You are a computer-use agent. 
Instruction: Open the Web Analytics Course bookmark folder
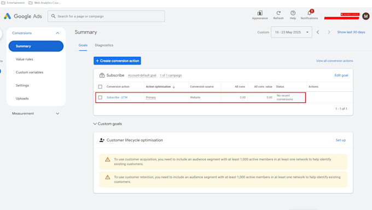tap(45, 3)
